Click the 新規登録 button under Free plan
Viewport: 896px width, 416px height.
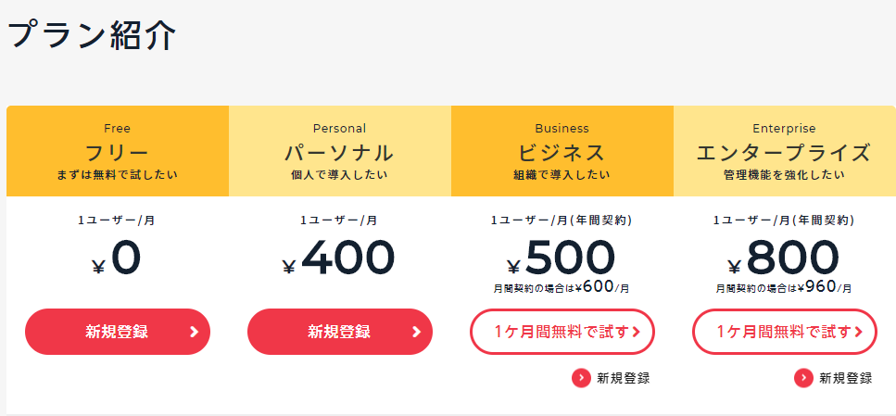117,332
